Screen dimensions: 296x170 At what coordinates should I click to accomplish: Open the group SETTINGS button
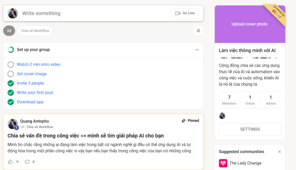click(x=250, y=129)
